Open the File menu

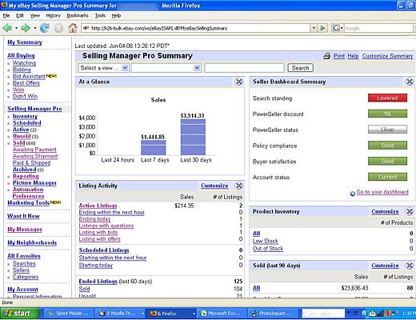tap(6, 15)
